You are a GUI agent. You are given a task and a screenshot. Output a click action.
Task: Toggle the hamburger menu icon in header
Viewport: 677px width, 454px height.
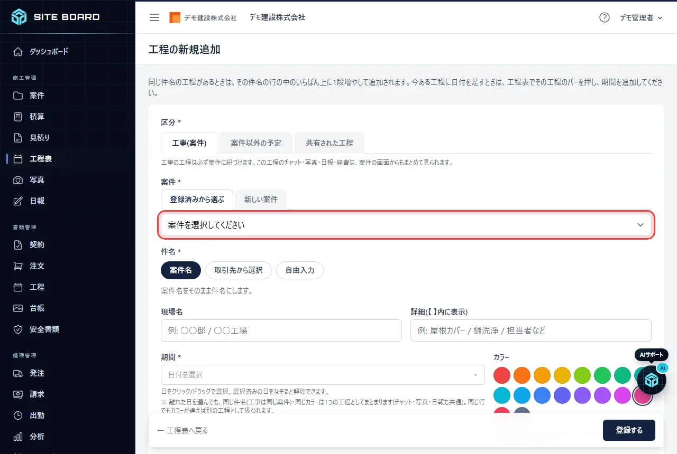tap(154, 17)
